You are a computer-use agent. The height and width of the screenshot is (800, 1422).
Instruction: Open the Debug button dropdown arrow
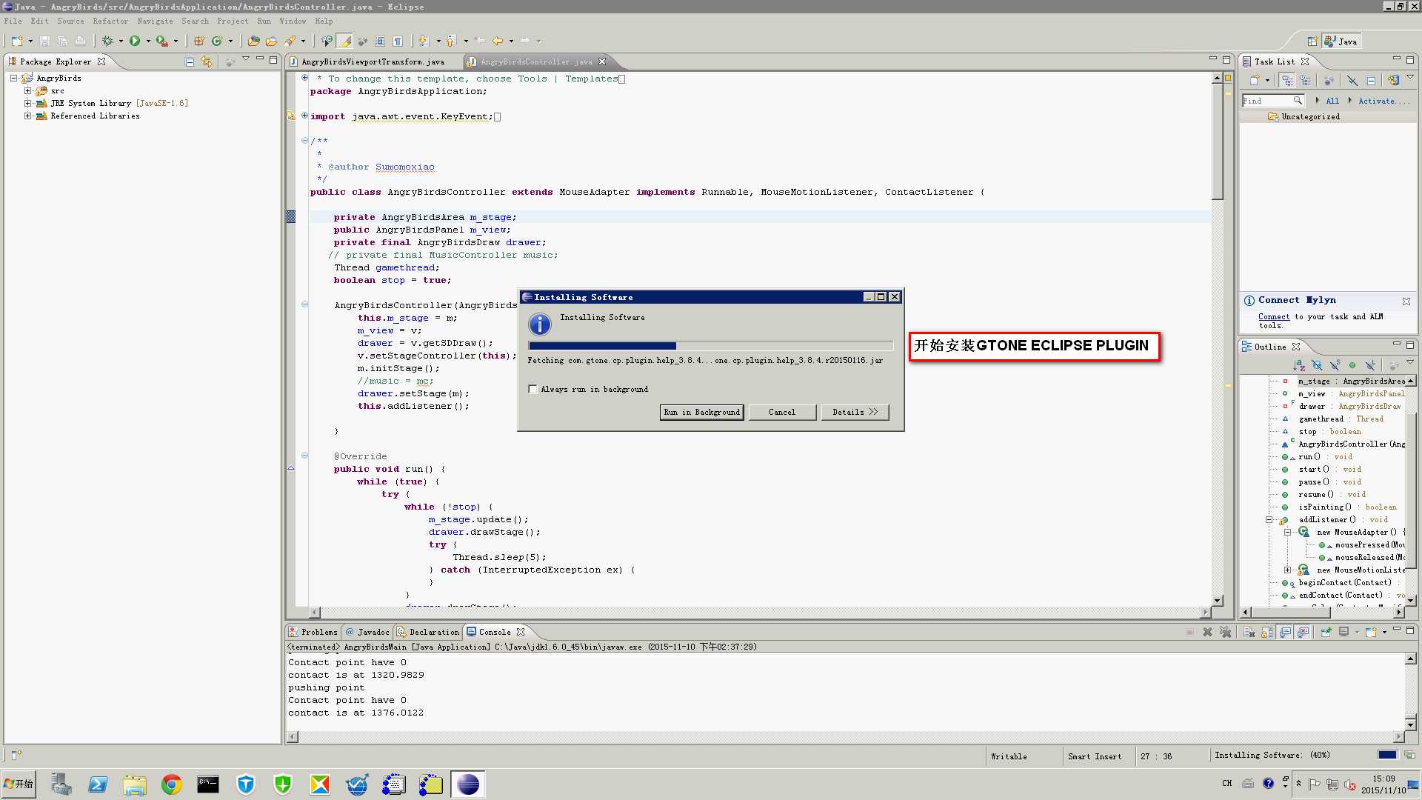click(121, 41)
